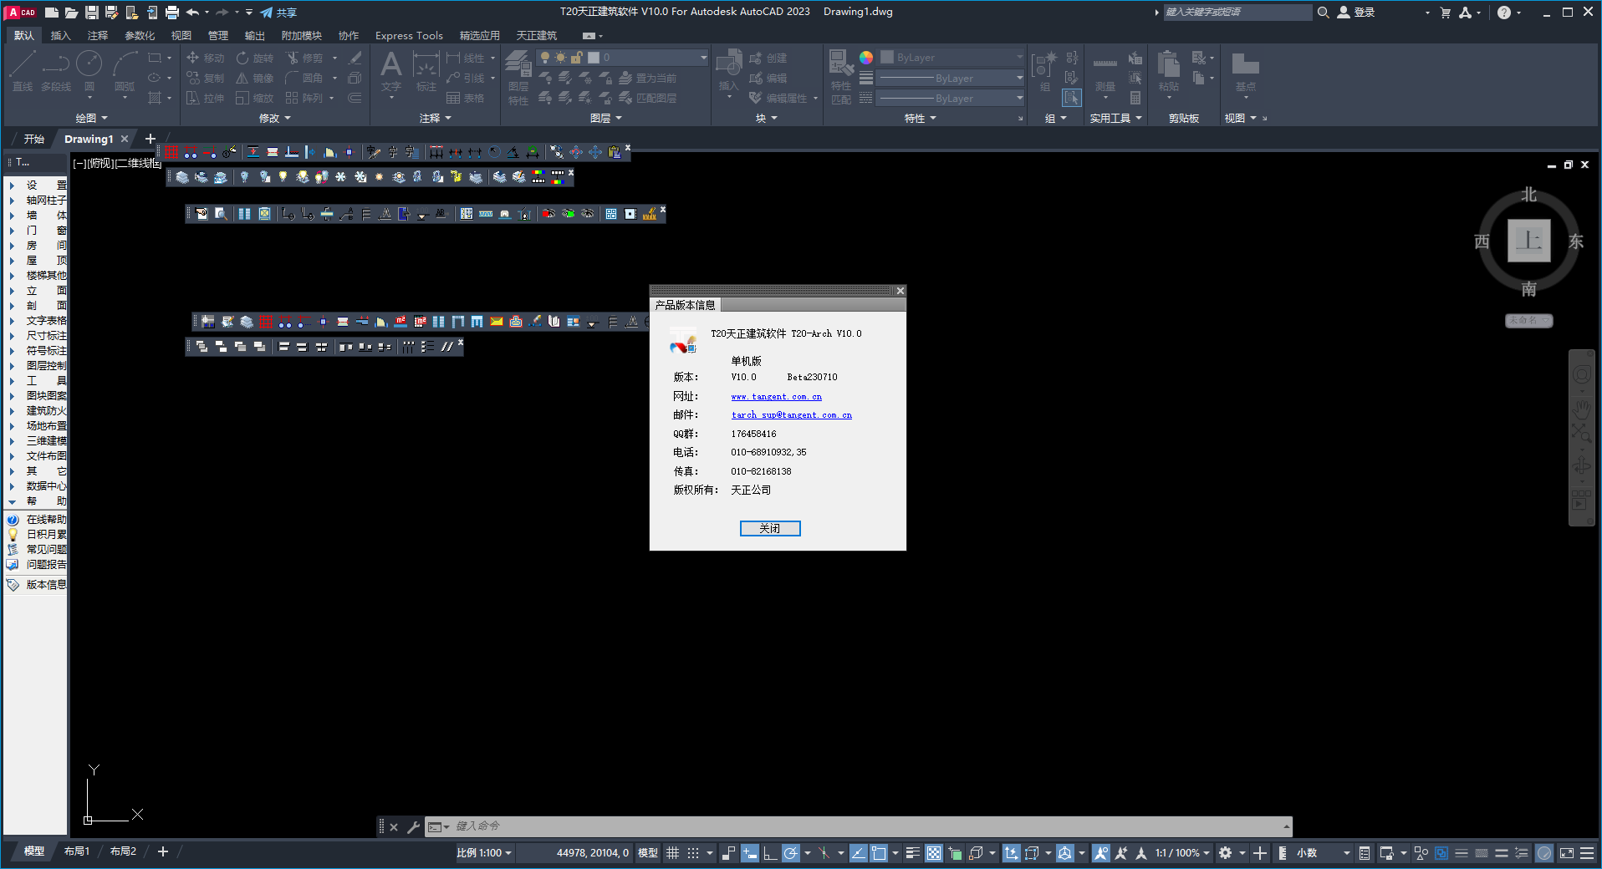Image resolution: width=1602 pixels, height=869 pixels.
Task: Click the 关闭 button in version dialog
Action: tap(769, 528)
